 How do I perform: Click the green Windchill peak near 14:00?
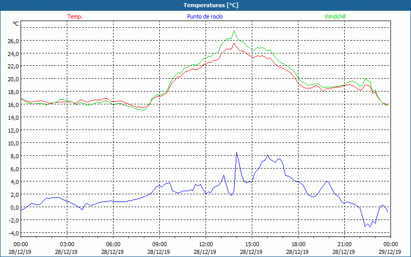[234, 31]
